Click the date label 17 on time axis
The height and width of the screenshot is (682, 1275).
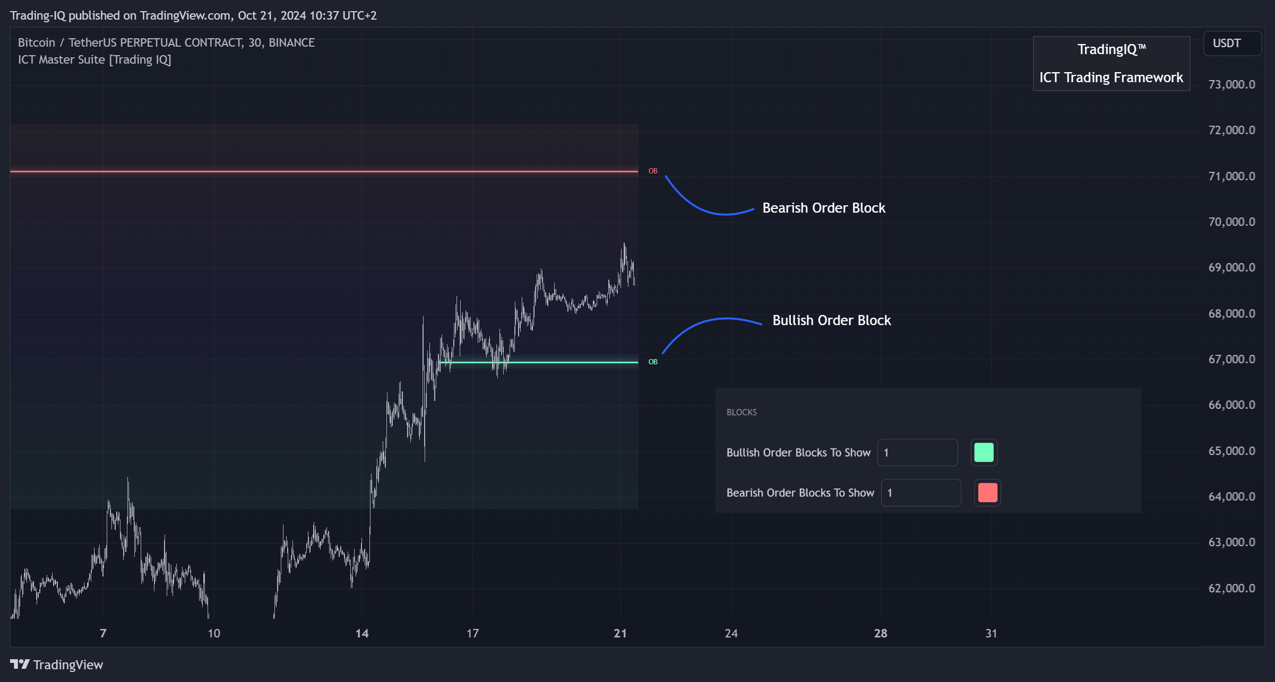472,633
